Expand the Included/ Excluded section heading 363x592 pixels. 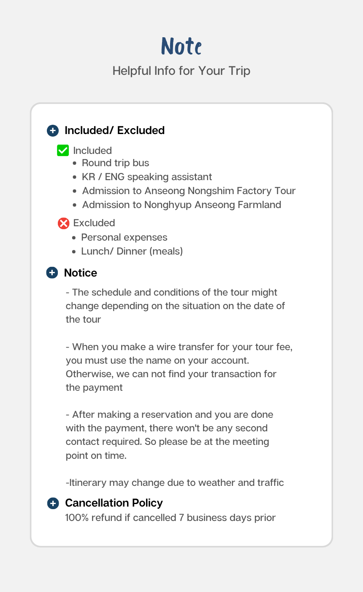(x=114, y=130)
